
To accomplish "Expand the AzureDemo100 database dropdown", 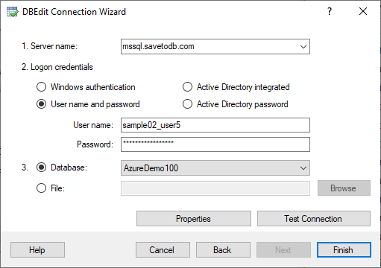I will (x=303, y=168).
